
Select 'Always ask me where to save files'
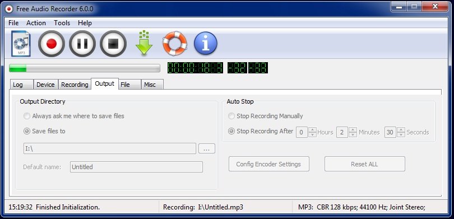74,116
